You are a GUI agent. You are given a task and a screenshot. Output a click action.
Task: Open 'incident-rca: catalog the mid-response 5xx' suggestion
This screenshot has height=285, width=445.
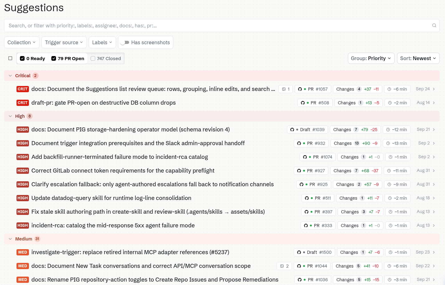coord(113,226)
